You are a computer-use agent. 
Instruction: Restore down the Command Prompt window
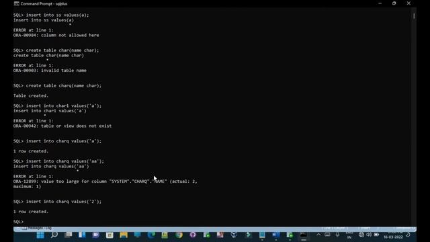point(394,3)
